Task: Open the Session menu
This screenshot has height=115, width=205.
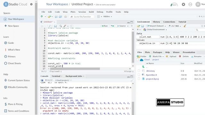Action: (82, 12)
